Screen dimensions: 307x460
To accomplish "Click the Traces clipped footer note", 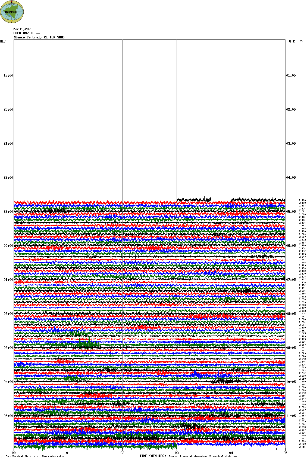I will click(203, 456).
